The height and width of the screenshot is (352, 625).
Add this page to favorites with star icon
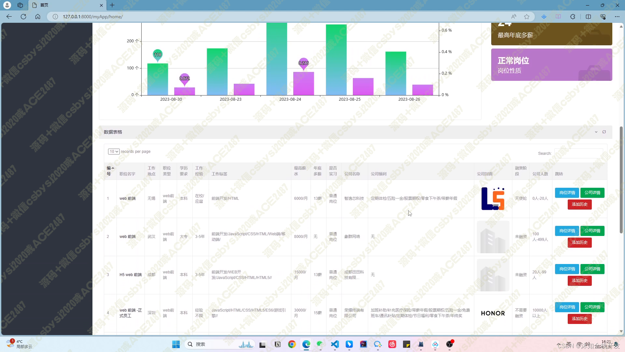tap(527, 17)
